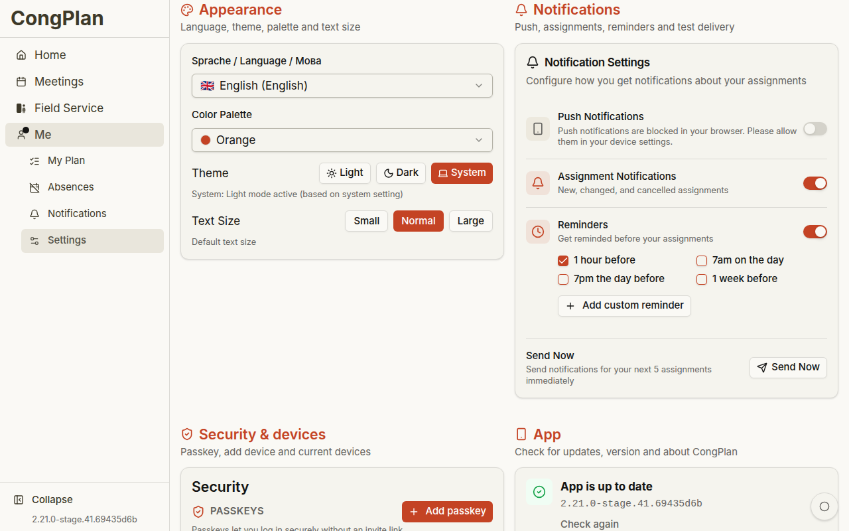
Task: Select Settings submenu item in sidebar
Action: click(x=92, y=240)
